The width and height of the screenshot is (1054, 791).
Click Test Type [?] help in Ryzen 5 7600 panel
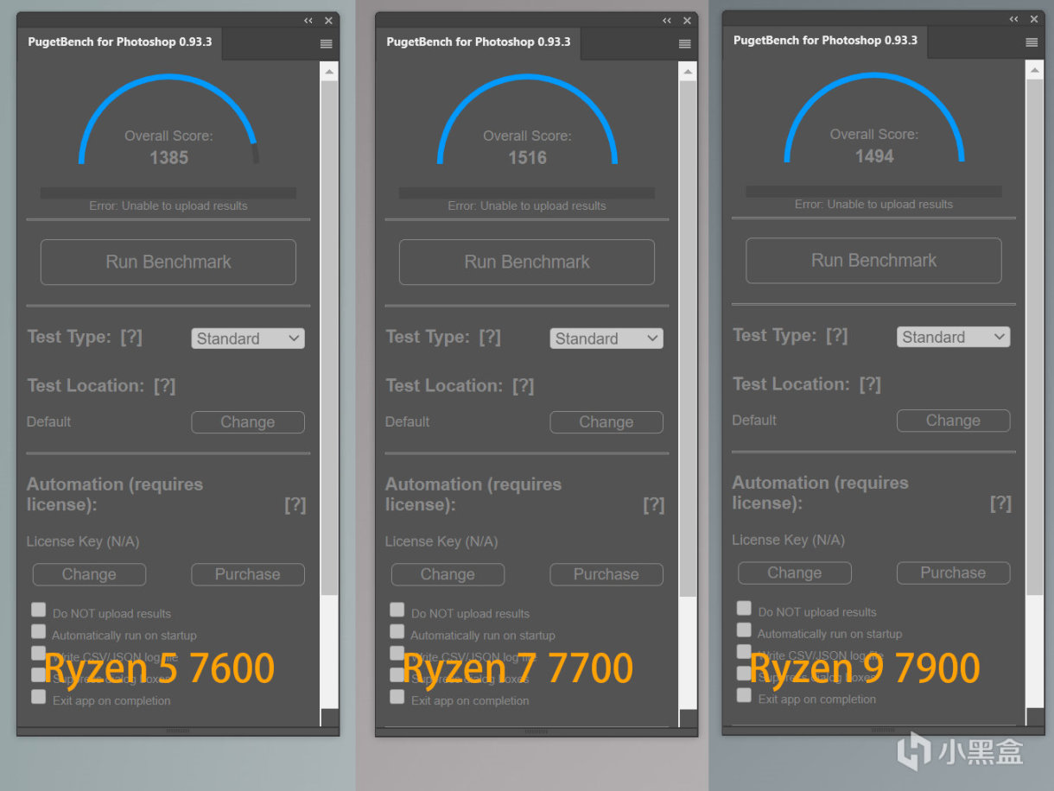(x=131, y=337)
